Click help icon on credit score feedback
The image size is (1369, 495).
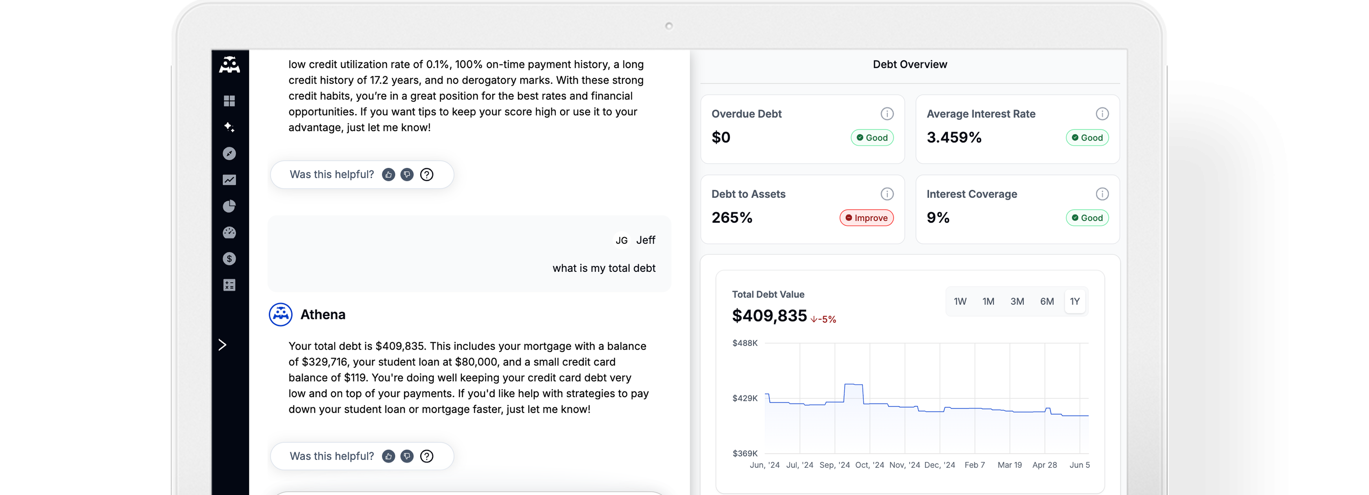pos(427,174)
